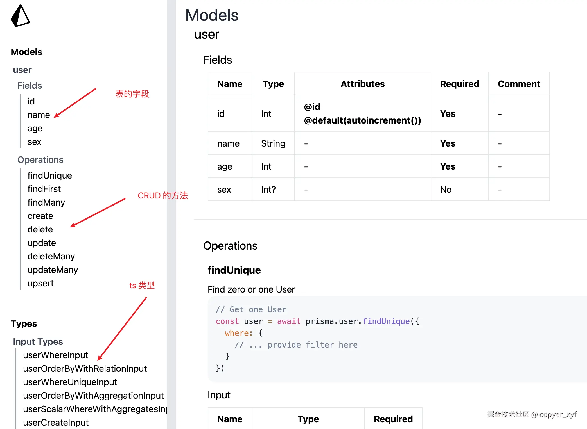Open userOrderByWithAggregationInput type link

coord(93,396)
